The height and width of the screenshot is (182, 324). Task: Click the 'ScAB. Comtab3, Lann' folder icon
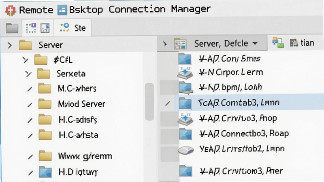coord(185,103)
